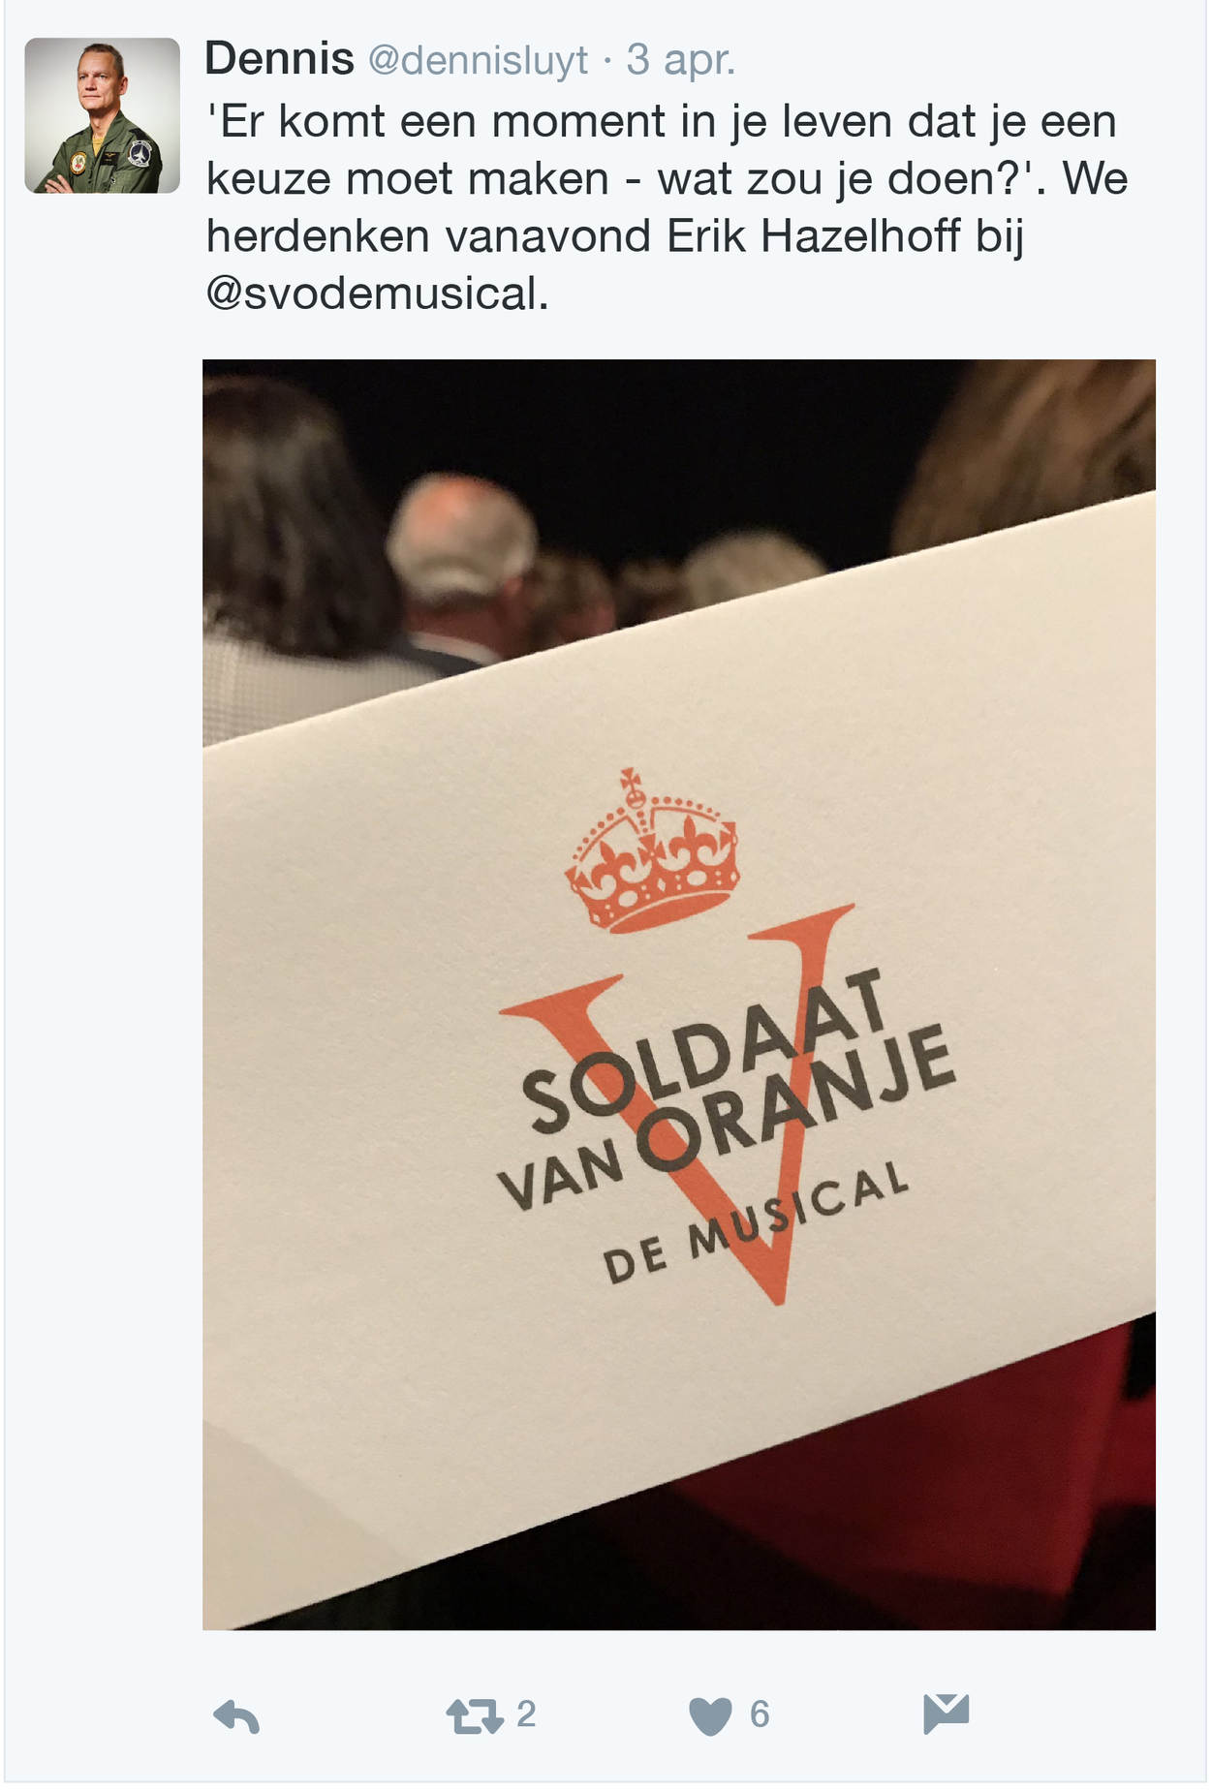Open the display name Dennis
The height and width of the screenshot is (1790, 1211).
[x=279, y=59]
